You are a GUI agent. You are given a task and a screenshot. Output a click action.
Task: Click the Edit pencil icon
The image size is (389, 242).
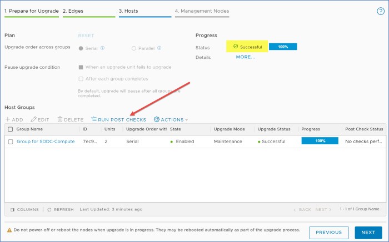34,119
